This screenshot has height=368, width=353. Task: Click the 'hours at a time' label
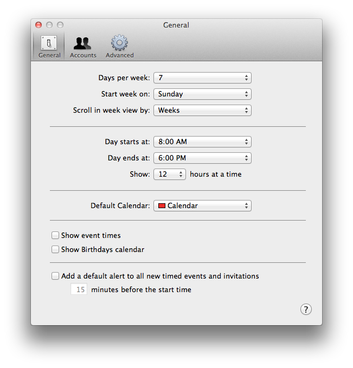(x=216, y=175)
